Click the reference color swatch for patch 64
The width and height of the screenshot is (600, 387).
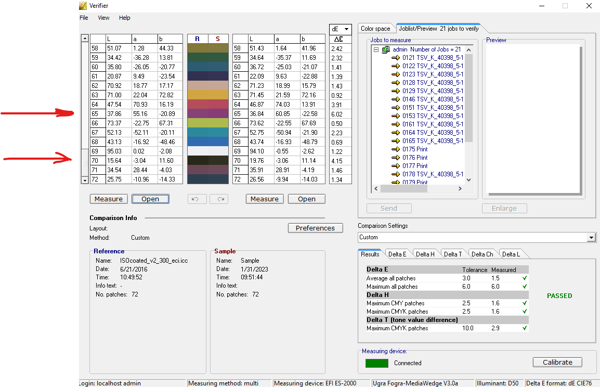tap(198, 105)
